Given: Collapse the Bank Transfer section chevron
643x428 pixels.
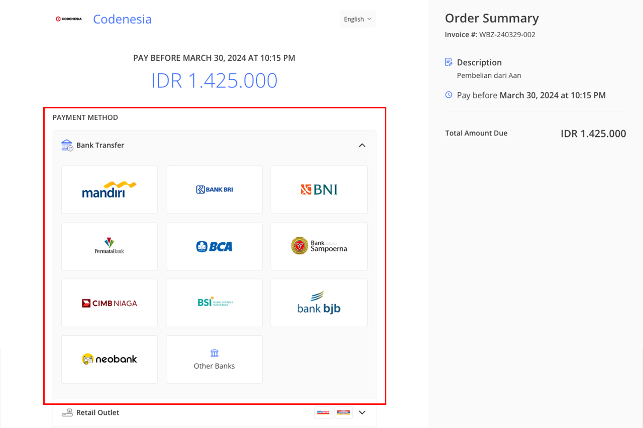Looking at the screenshot, I should point(362,145).
